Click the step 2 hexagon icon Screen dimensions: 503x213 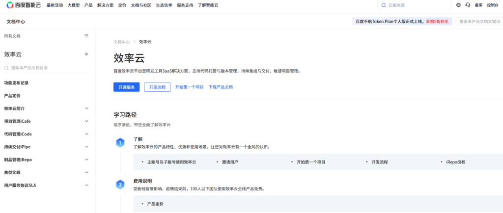(120, 185)
